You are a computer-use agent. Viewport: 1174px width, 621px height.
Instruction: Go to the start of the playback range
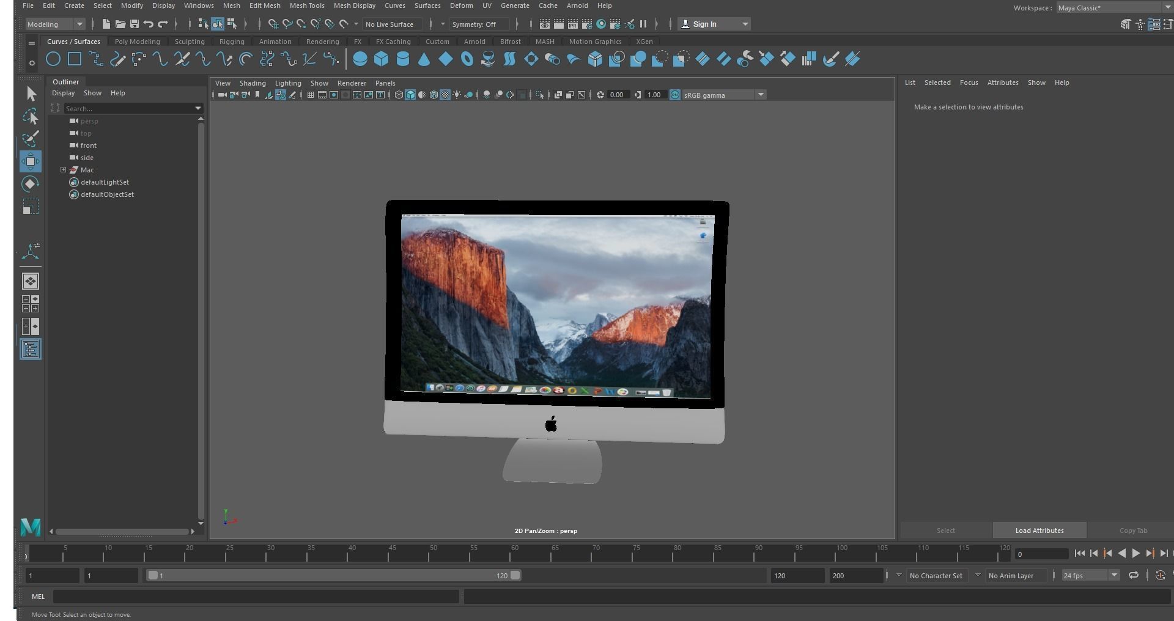1080,553
